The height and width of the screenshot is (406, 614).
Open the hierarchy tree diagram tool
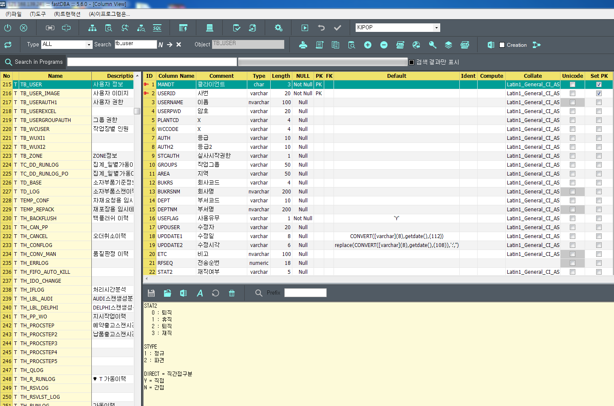pos(92,28)
